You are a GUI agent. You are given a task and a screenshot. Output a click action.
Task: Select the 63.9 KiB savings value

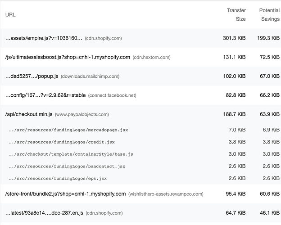point(270,114)
